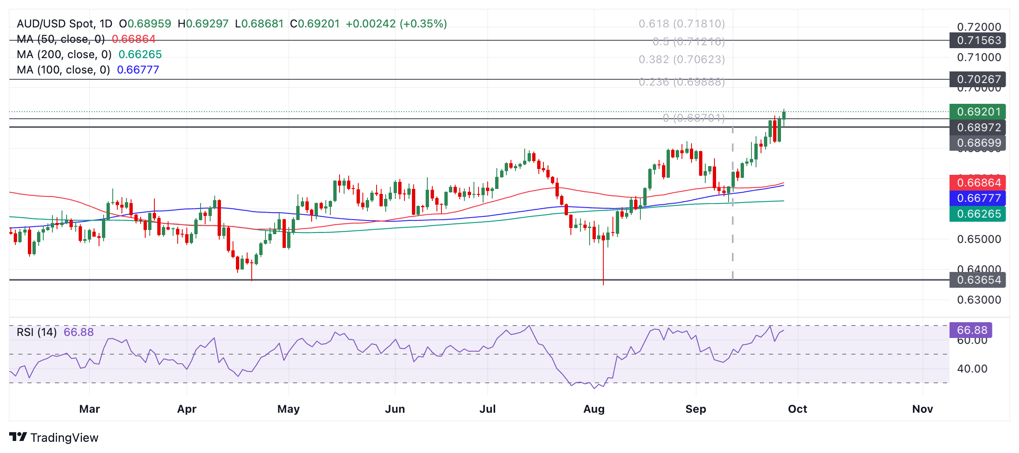Image resolution: width=1019 pixels, height=453 pixels.
Task: Click the 0.70267 horizontal line price label
Action: pos(977,79)
